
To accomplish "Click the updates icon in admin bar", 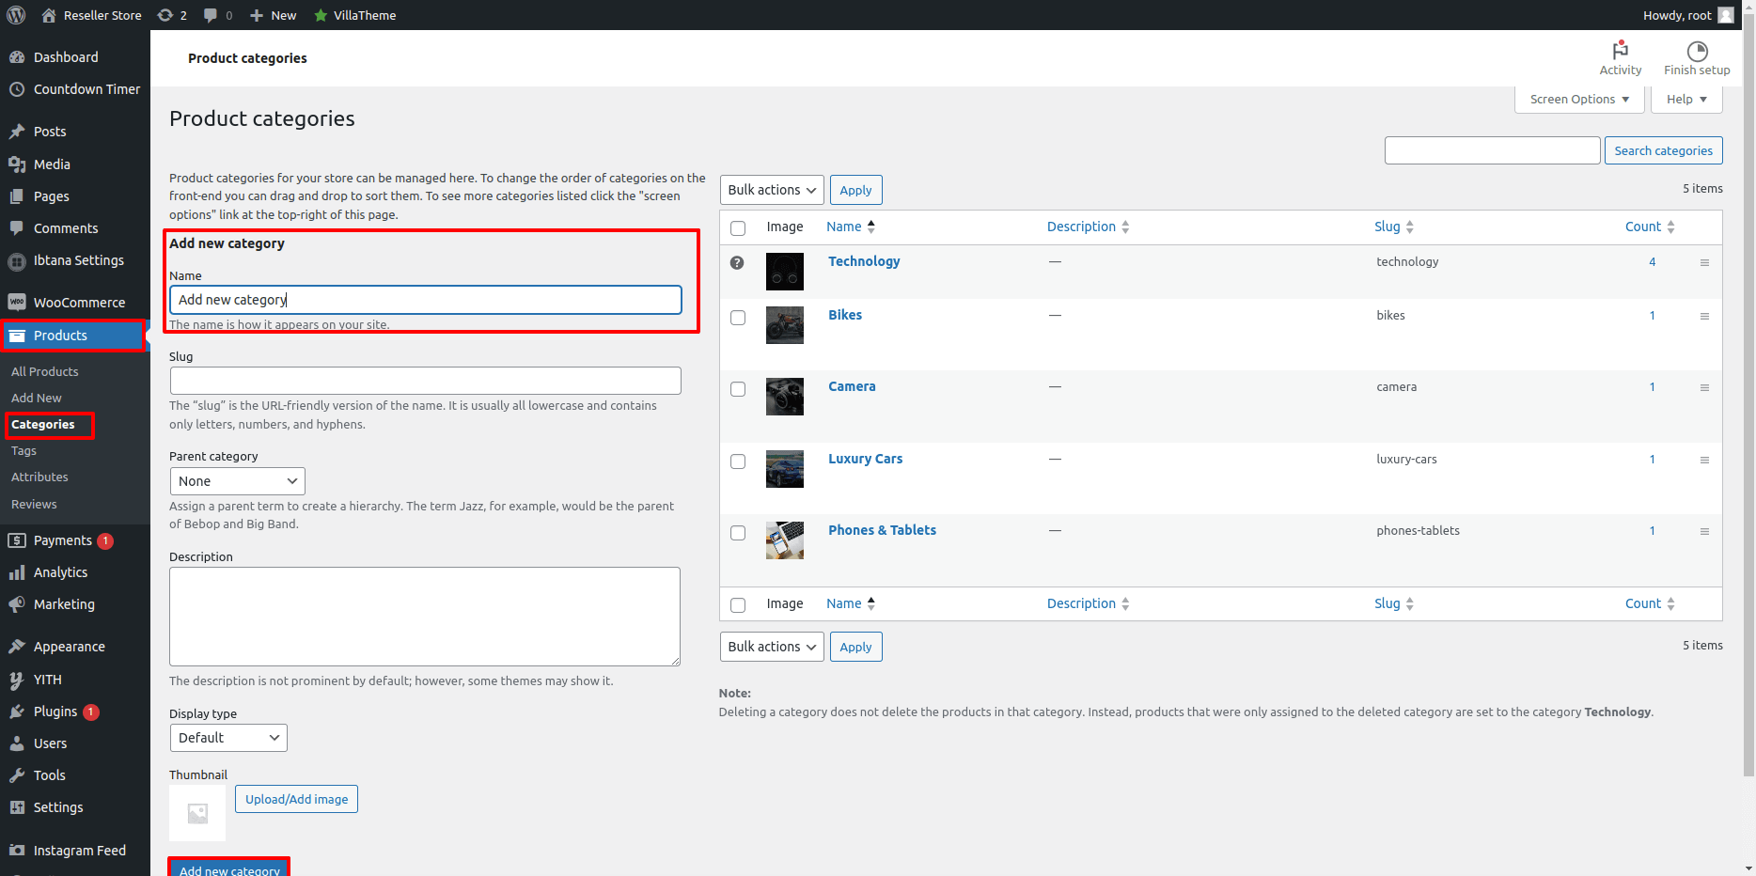I will click(165, 15).
